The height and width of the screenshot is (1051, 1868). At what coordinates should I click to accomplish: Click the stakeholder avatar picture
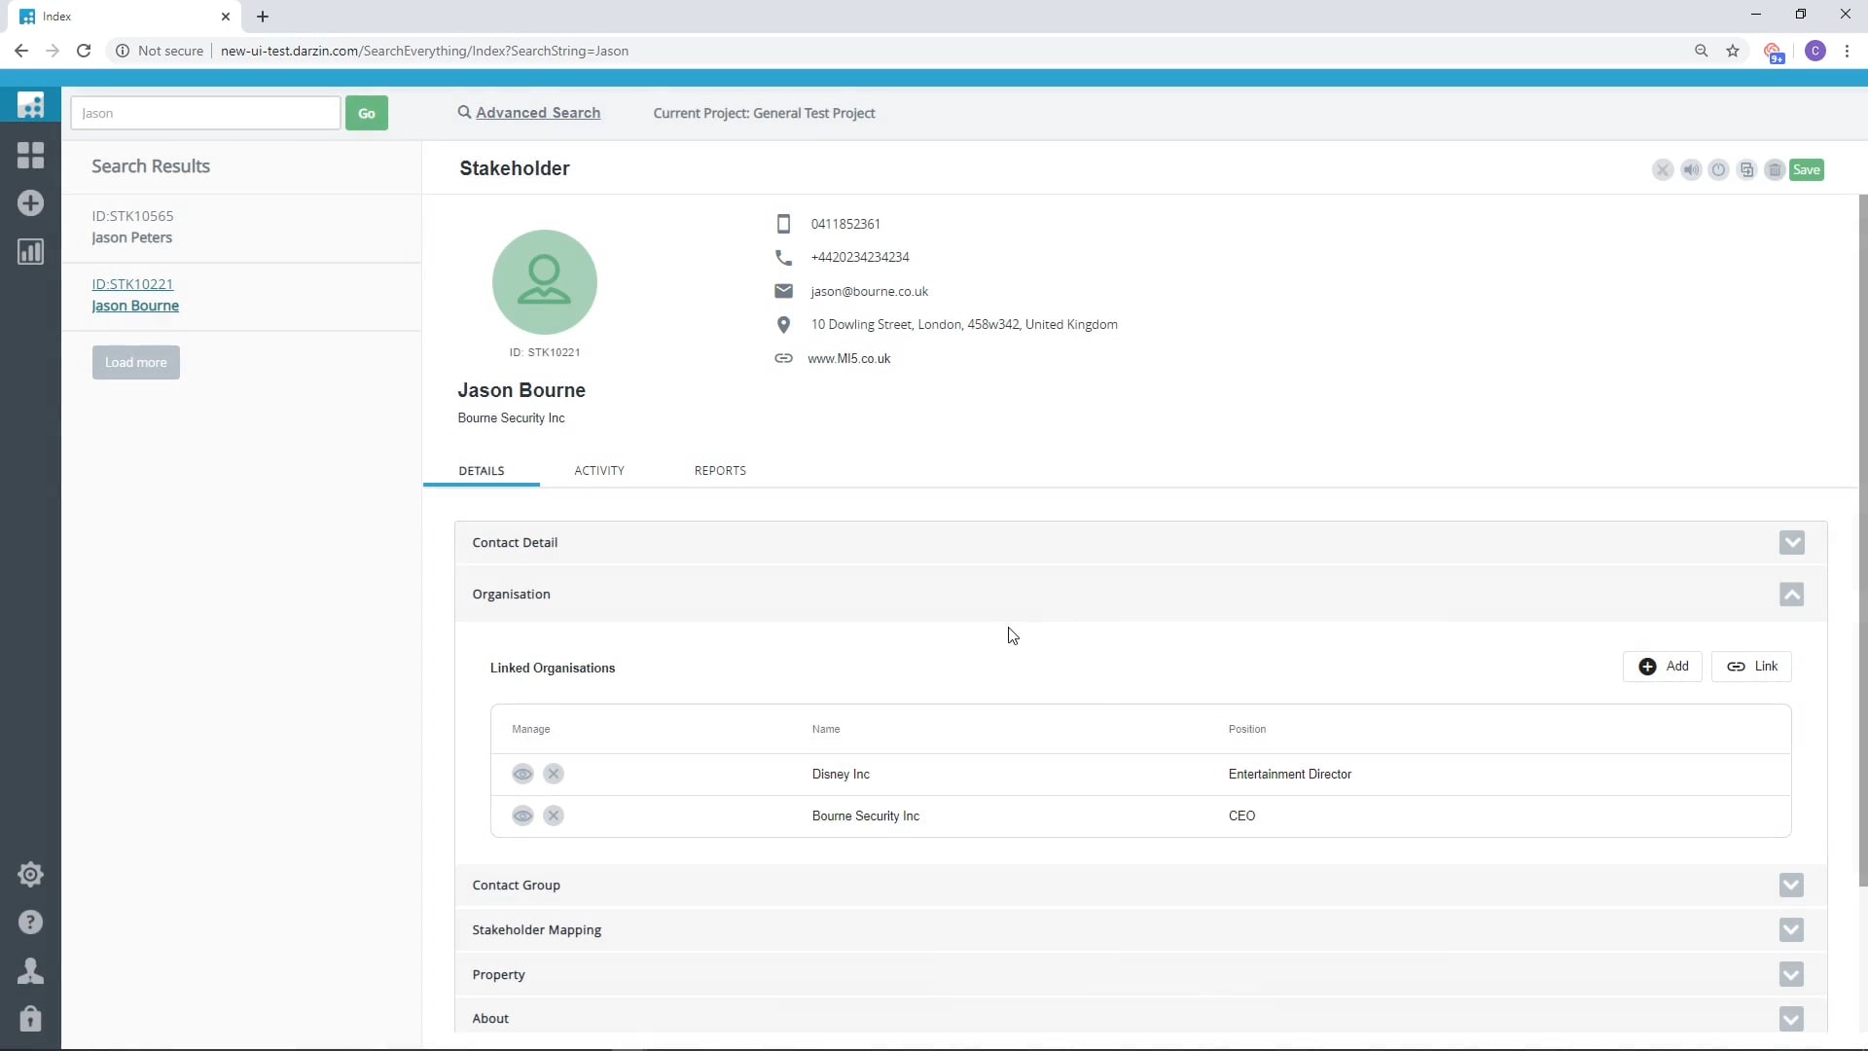click(544, 282)
